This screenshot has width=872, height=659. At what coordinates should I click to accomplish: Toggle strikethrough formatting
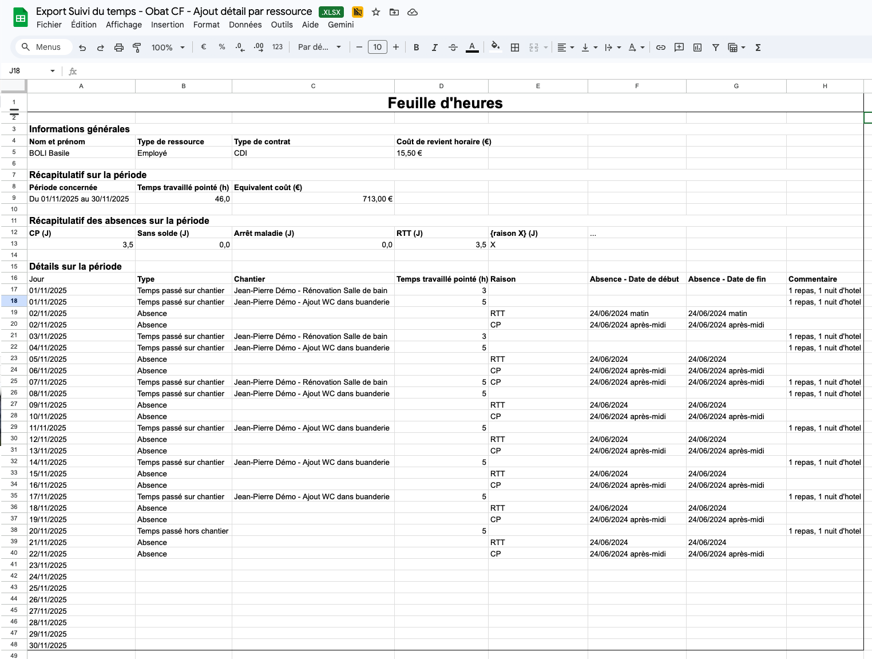pyautogui.click(x=453, y=48)
